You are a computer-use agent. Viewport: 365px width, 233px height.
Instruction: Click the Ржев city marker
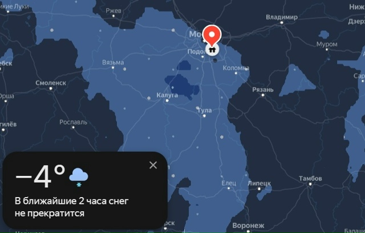(x=113, y=16)
